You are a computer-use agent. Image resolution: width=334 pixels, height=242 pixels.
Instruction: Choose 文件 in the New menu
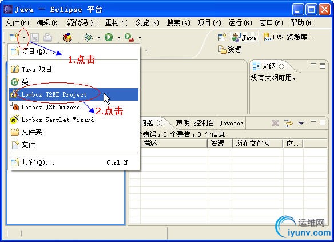[x=74, y=145]
